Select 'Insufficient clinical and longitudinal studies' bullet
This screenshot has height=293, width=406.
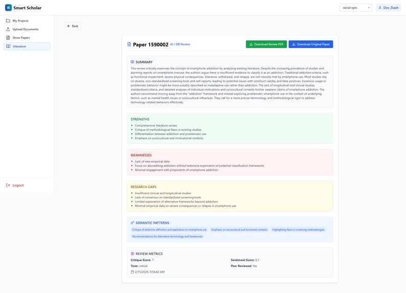click(163, 193)
